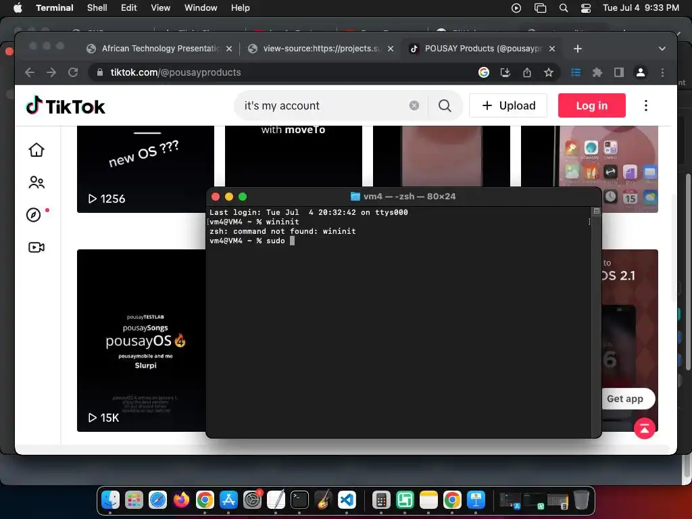Clear the TikTok search text
This screenshot has width=692, height=519.
click(414, 105)
